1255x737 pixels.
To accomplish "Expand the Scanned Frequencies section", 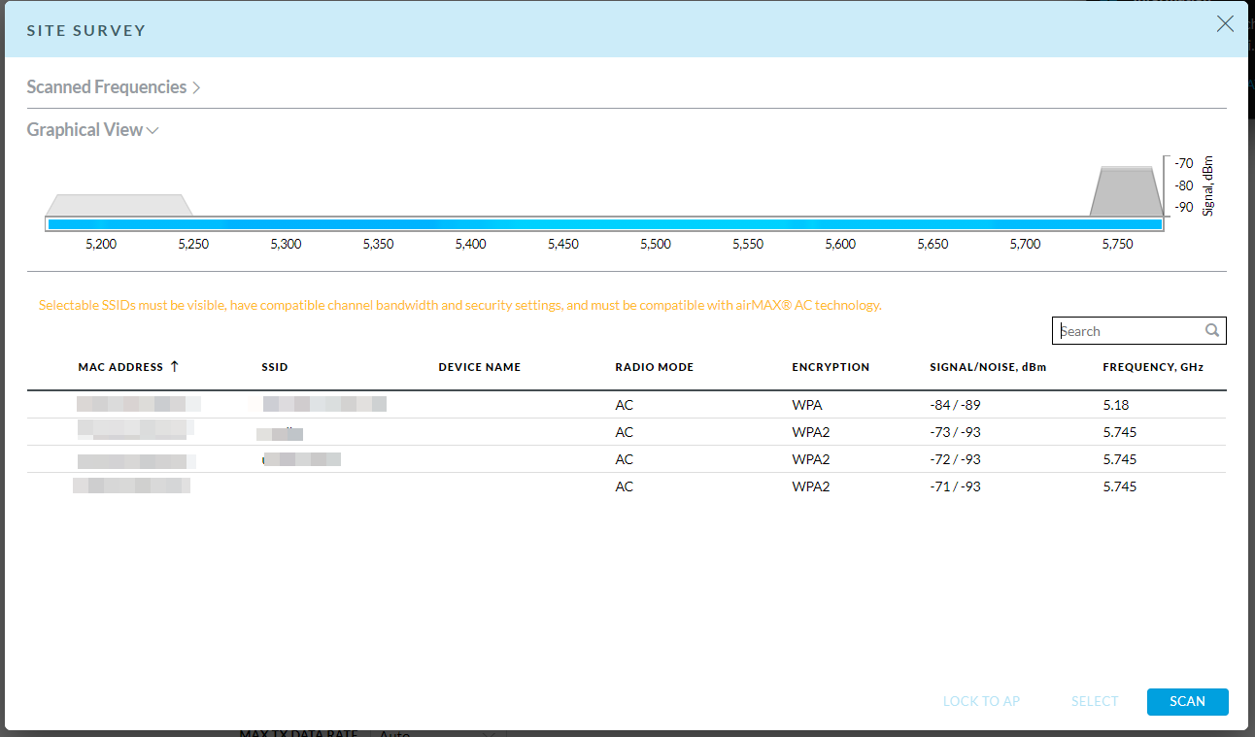I will (113, 87).
